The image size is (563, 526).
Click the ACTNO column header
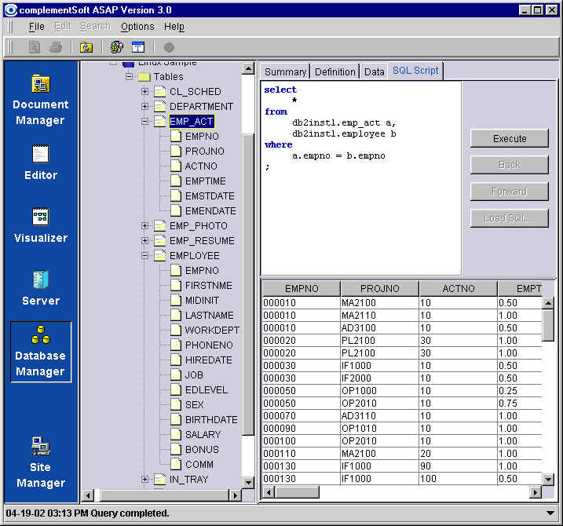[458, 288]
